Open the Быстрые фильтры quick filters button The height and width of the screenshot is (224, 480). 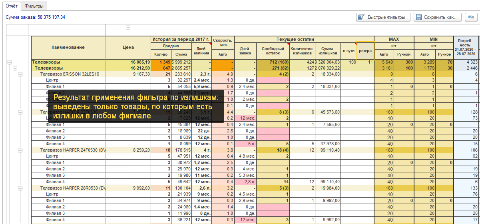383,17
